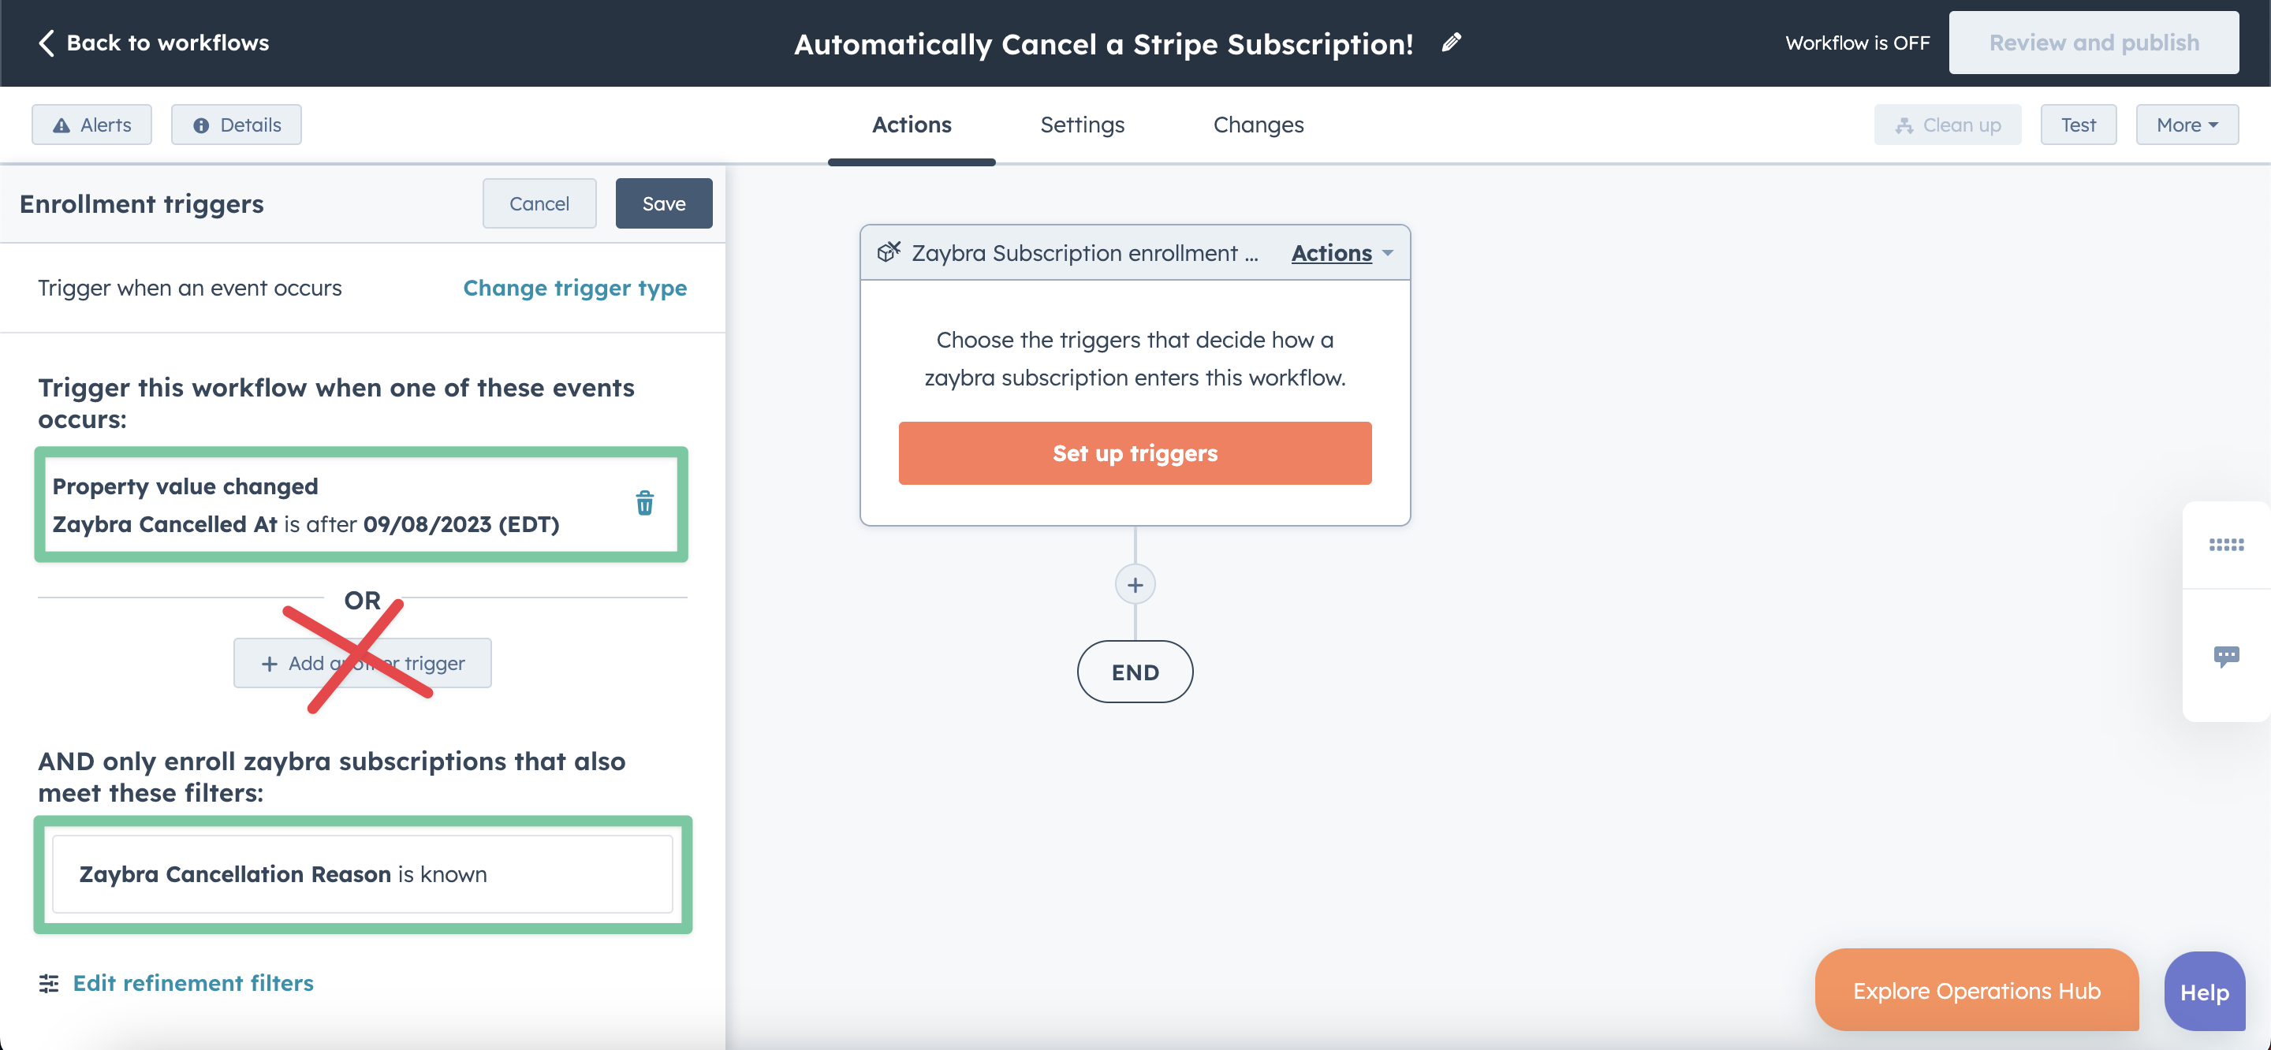Click the pencil icon to rename workflow
The image size is (2271, 1050).
pyautogui.click(x=1451, y=43)
